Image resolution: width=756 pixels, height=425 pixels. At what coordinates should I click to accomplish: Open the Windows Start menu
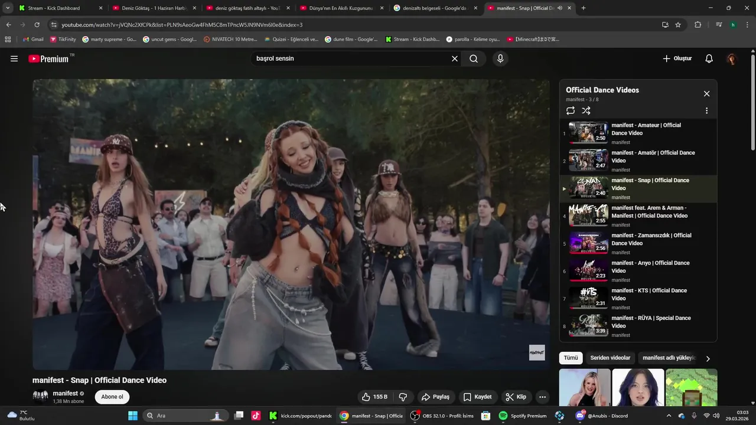133,416
